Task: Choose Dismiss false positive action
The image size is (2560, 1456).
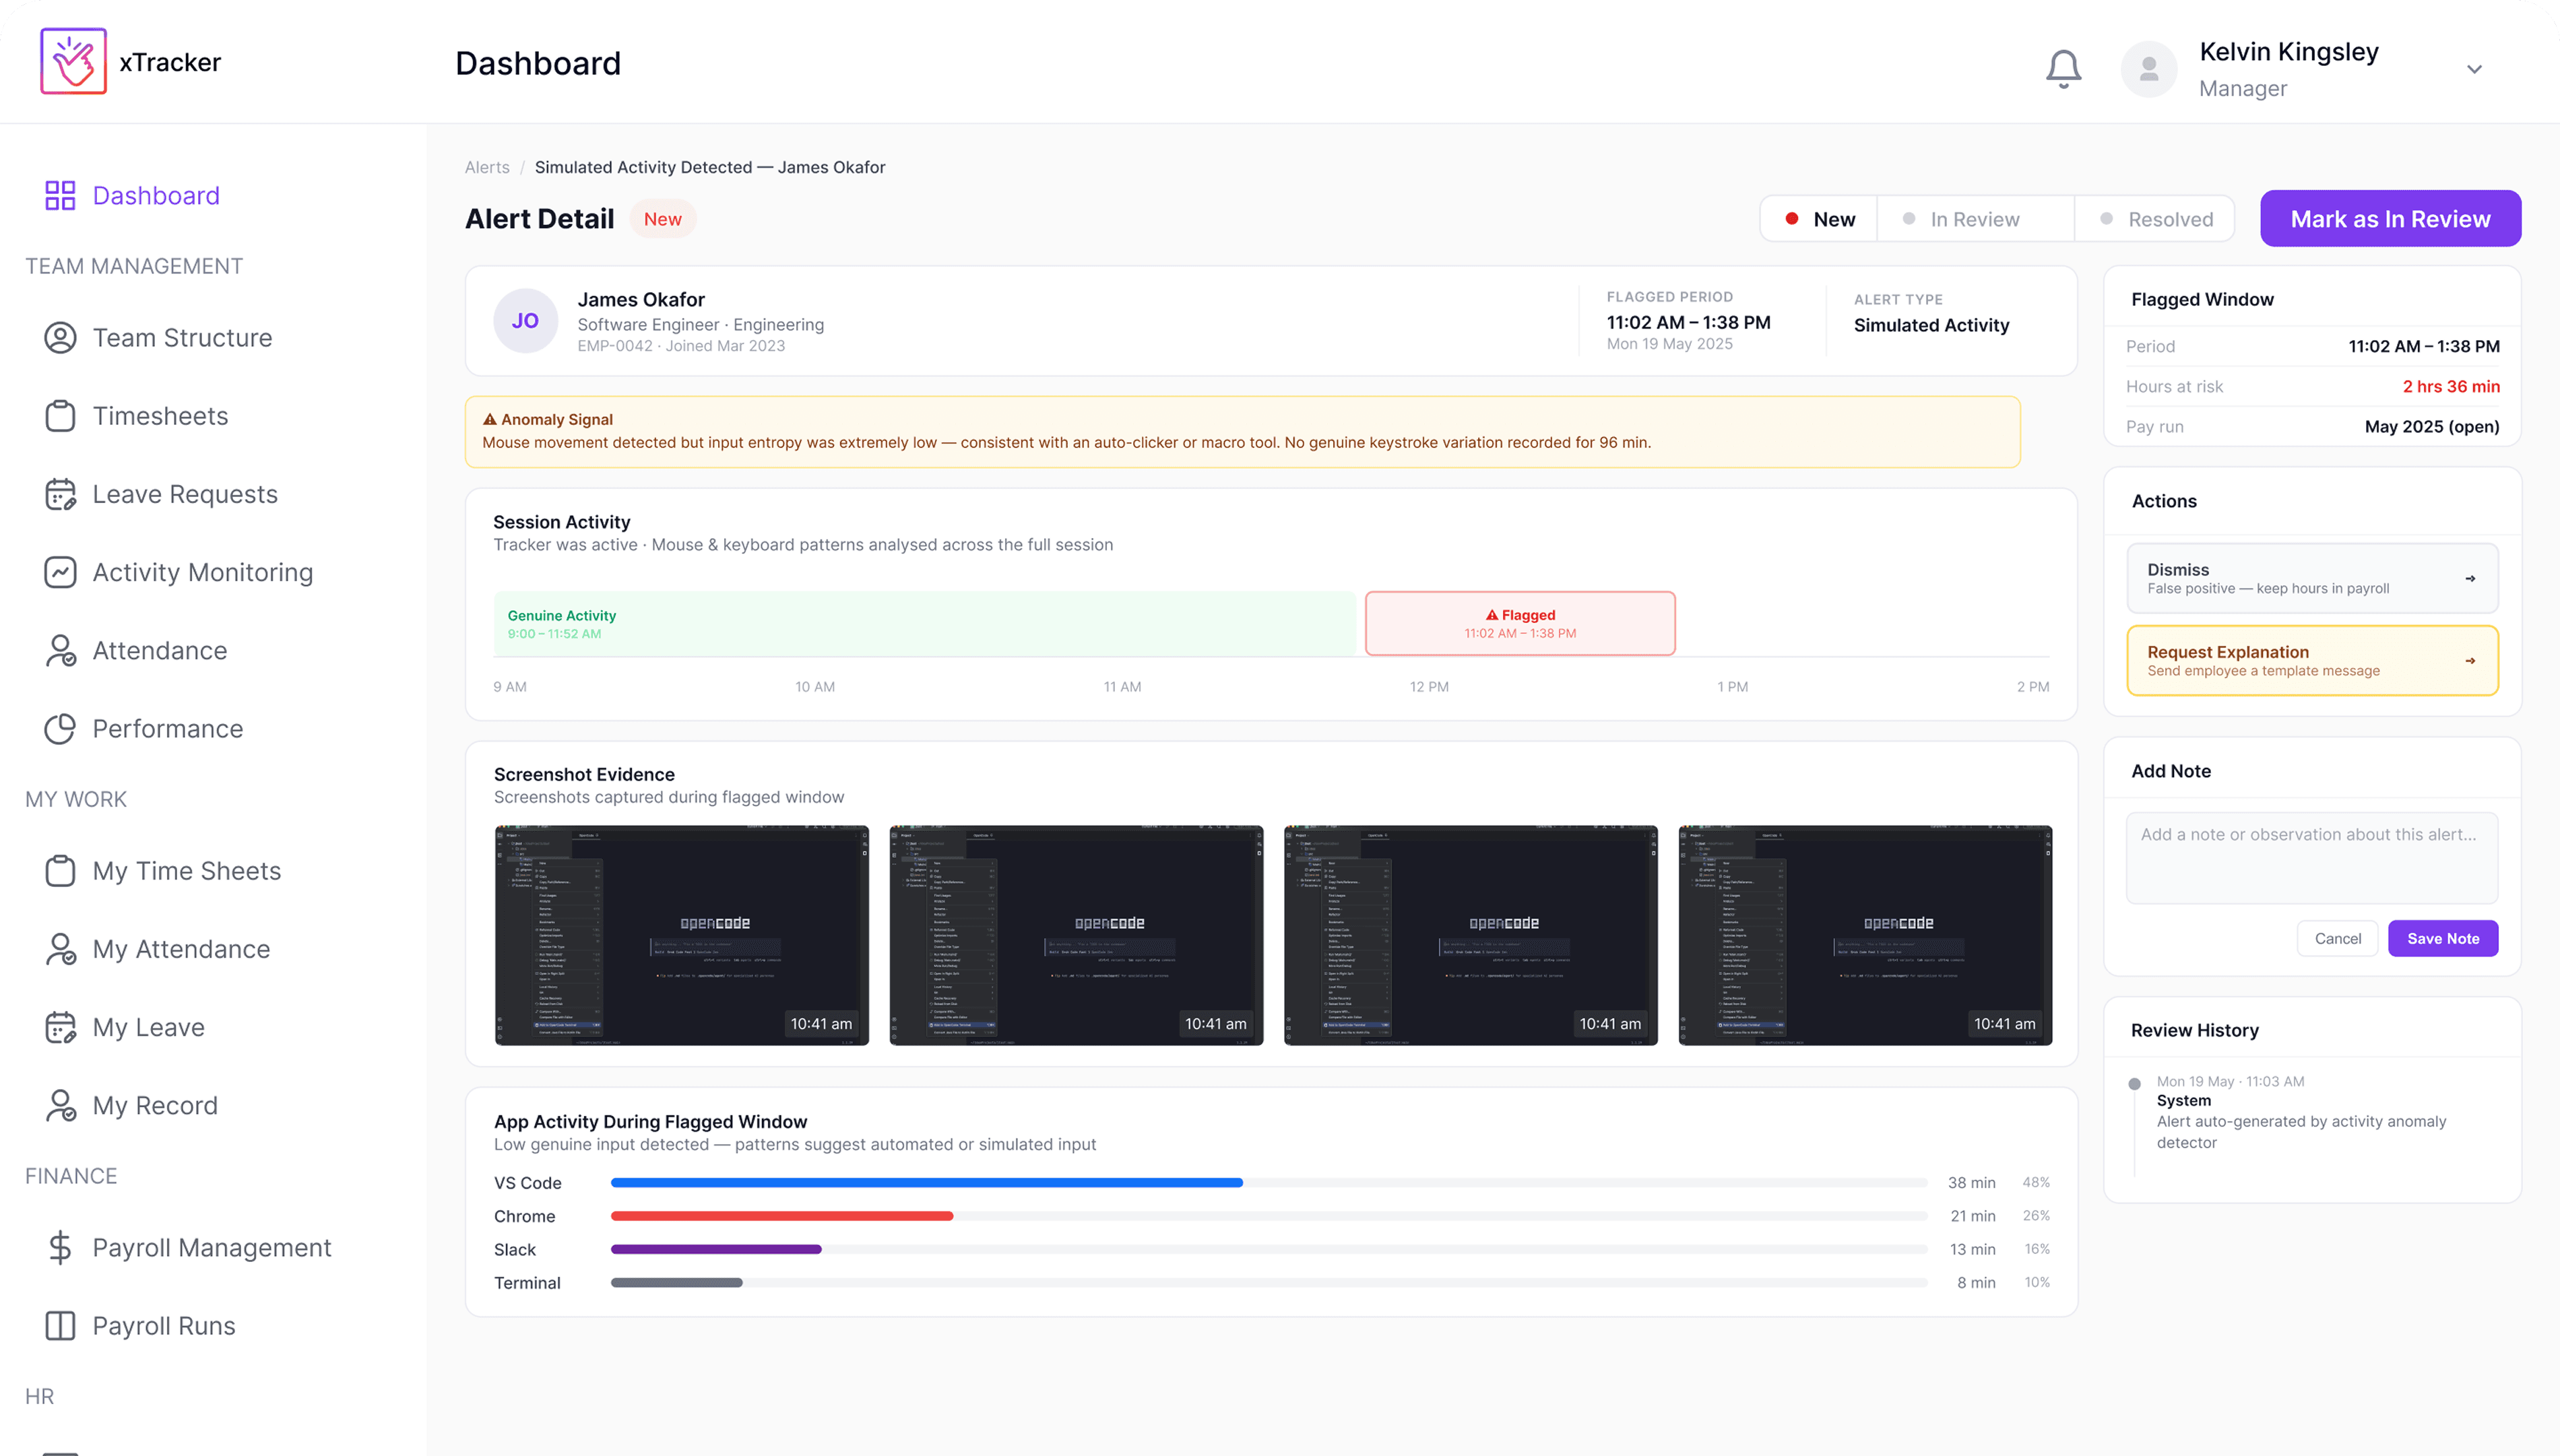Action: (2312, 578)
